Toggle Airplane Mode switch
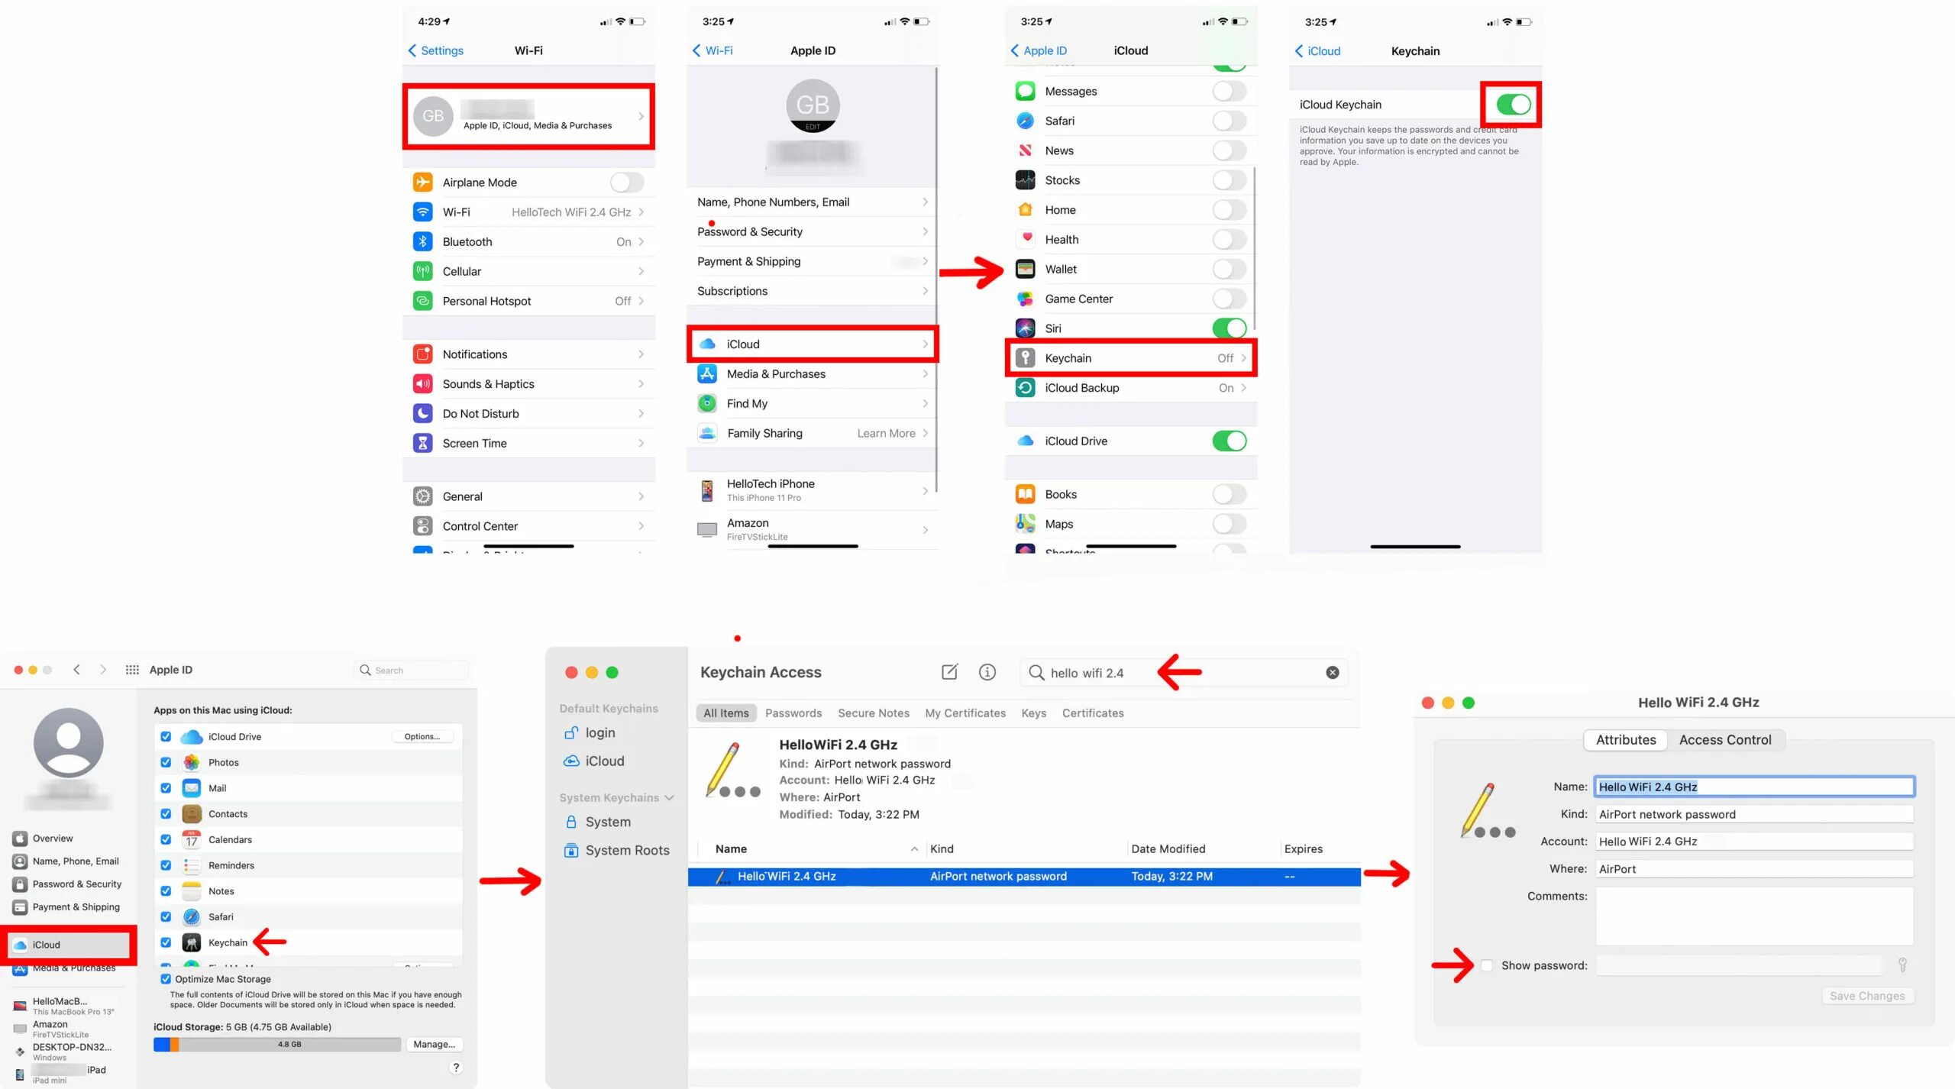 (626, 183)
